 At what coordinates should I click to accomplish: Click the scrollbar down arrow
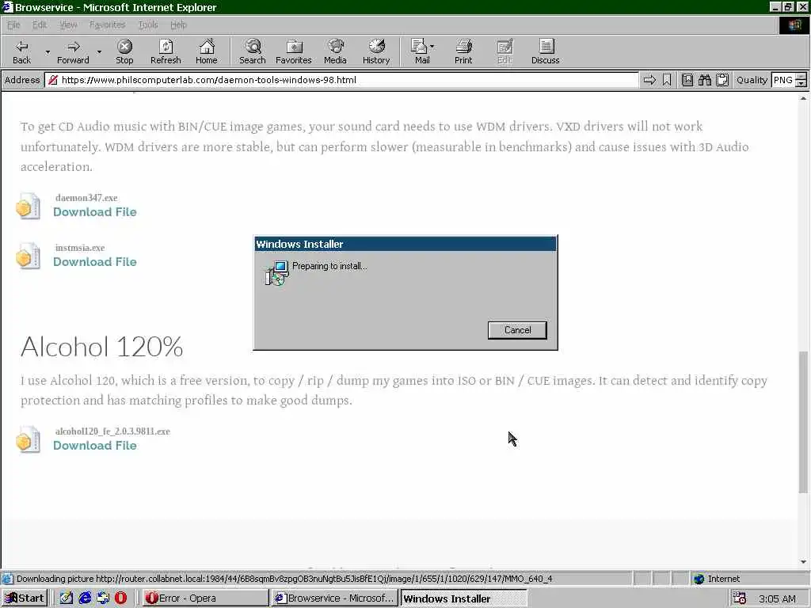[803, 562]
